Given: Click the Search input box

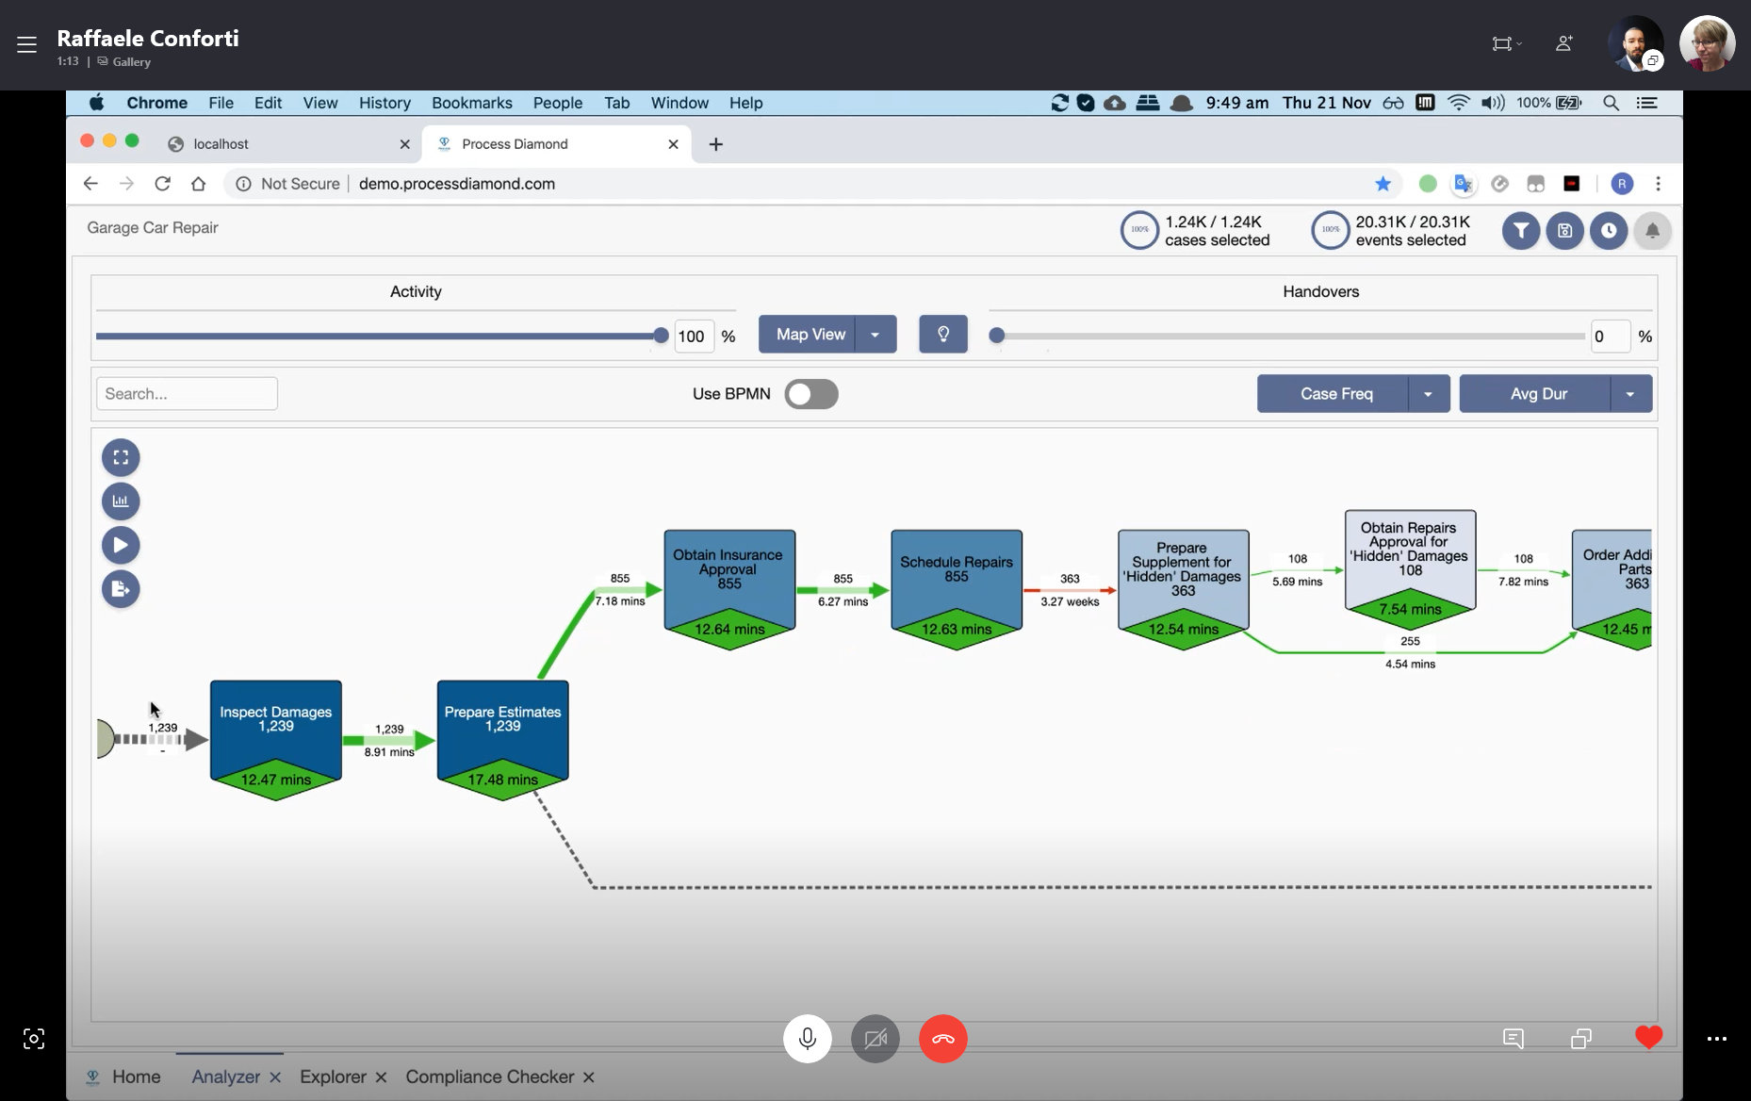Looking at the screenshot, I should [x=187, y=394].
